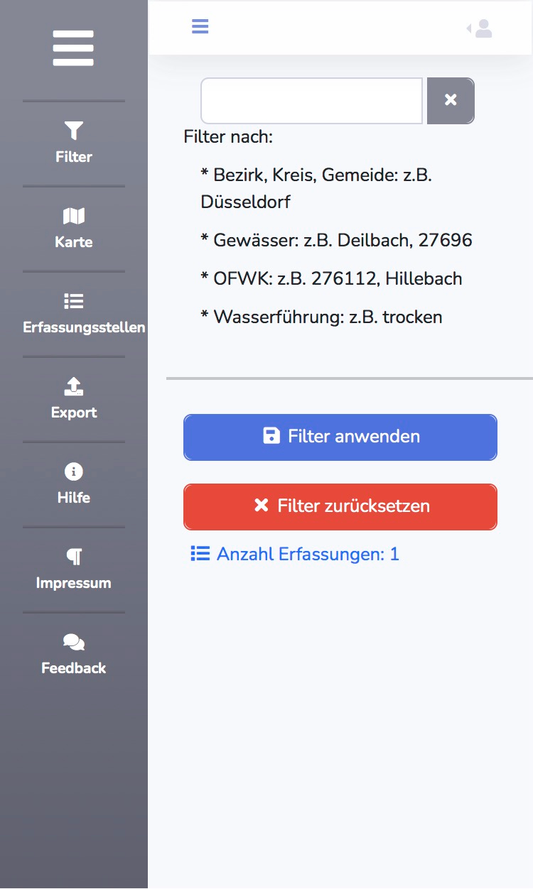Open the Karte map view
The height and width of the screenshot is (889, 533).
(74, 229)
